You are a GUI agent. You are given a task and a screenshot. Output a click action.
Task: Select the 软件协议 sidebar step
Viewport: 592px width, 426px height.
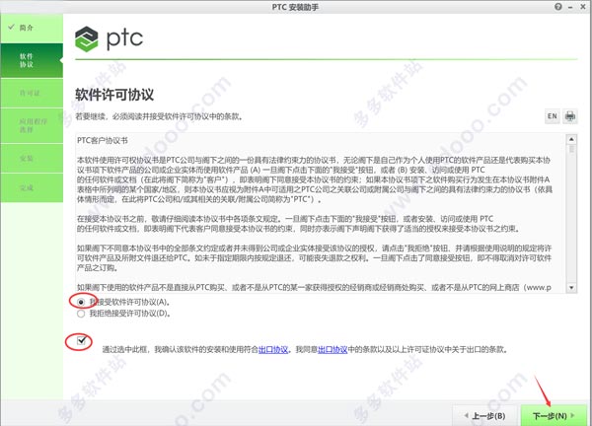pos(32,60)
